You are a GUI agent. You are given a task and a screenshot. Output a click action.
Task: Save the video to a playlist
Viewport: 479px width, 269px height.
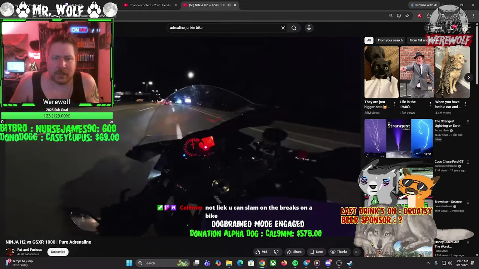(316, 252)
